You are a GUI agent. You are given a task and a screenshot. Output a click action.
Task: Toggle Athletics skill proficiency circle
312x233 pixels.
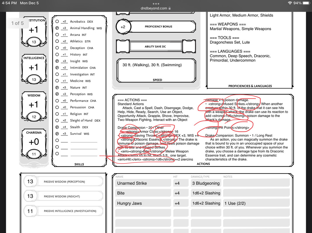[57, 41]
